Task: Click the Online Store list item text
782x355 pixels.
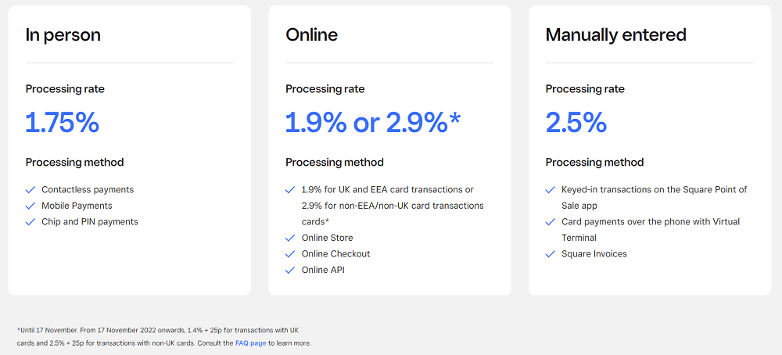Action: tap(327, 238)
